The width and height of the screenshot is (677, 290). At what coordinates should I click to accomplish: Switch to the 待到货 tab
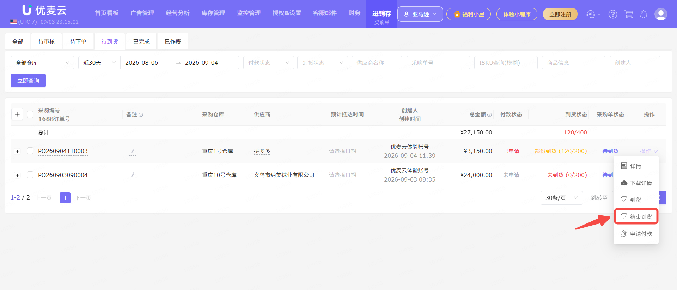pyautogui.click(x=110, y=42)
